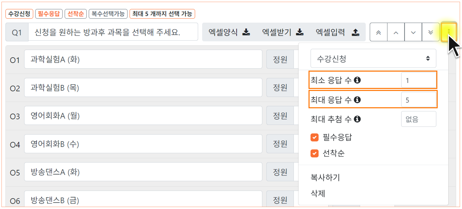Click the three-dot options menu button

point(449,32)
